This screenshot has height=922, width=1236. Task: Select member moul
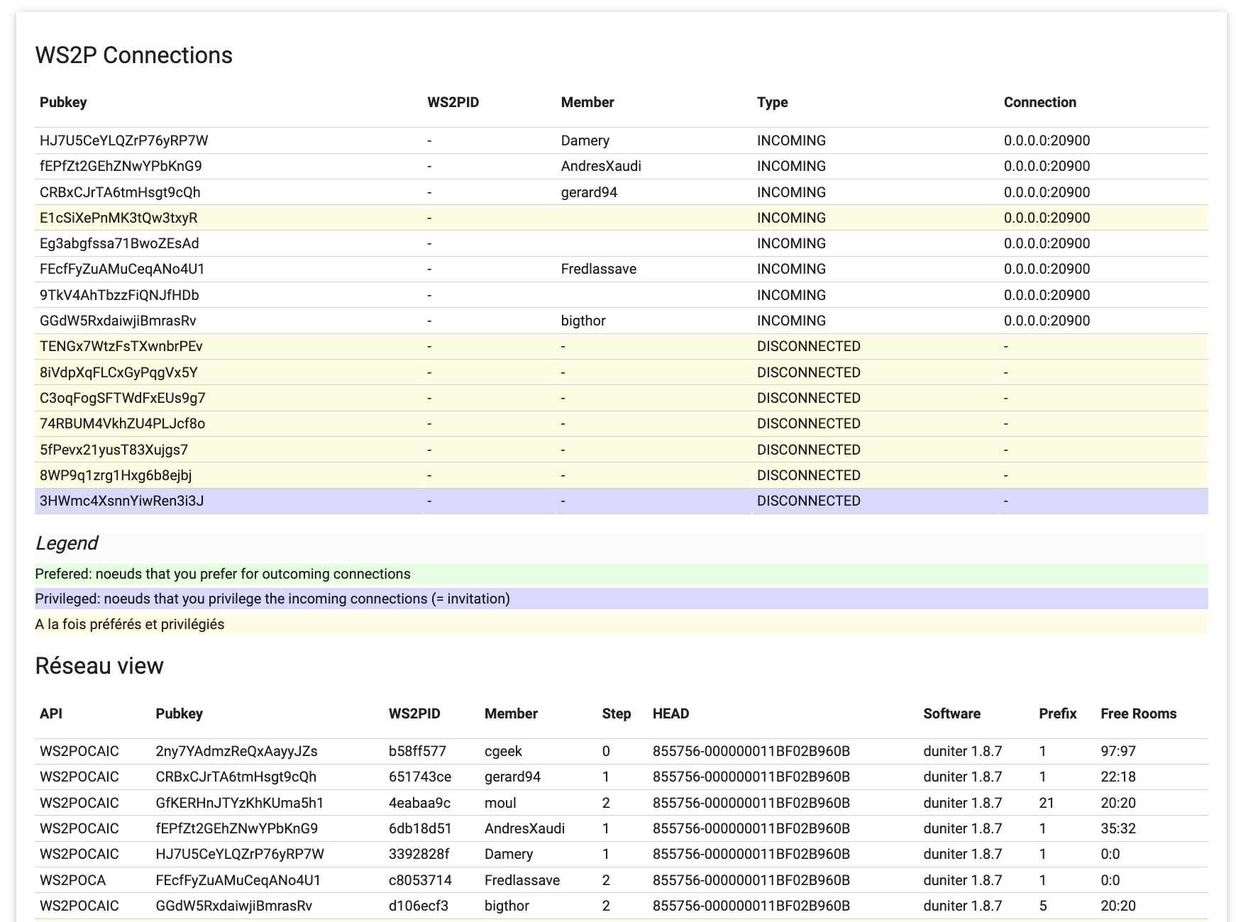(x=500, y=803)
